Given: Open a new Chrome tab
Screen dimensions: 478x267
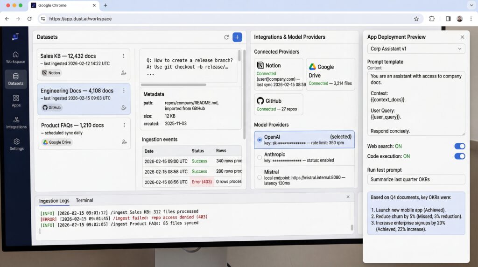Looking at the screenshot, I should click(105, 5).
